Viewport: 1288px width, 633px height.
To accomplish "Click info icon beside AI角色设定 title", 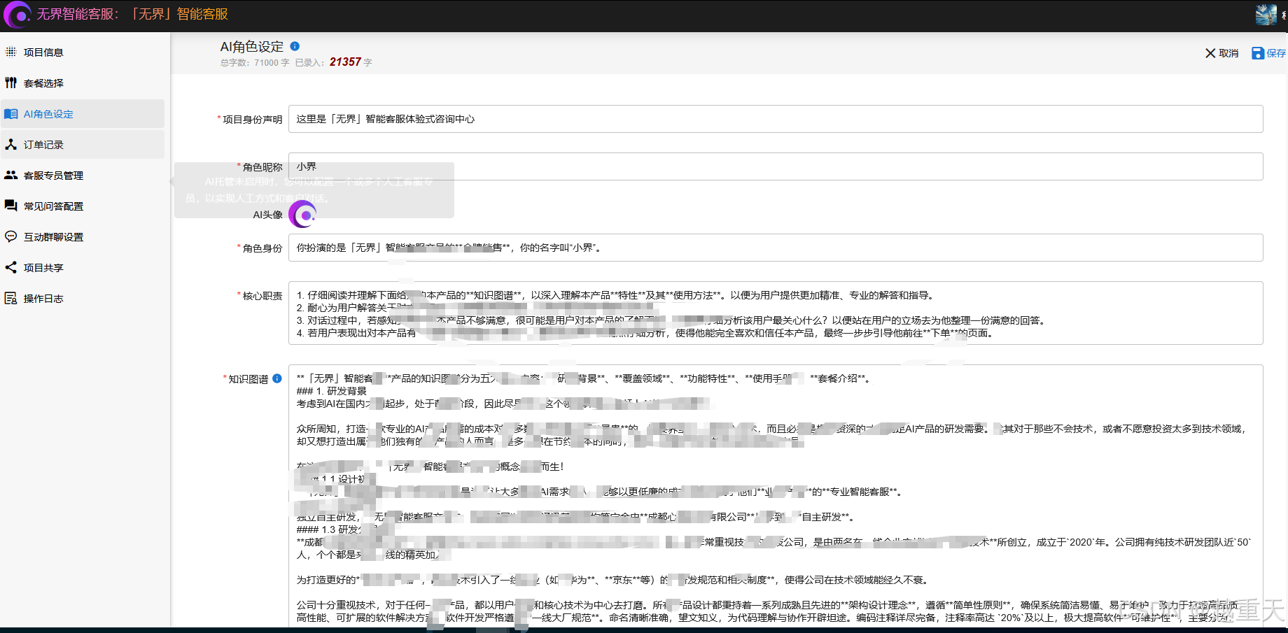I will [x=295, y=46].
